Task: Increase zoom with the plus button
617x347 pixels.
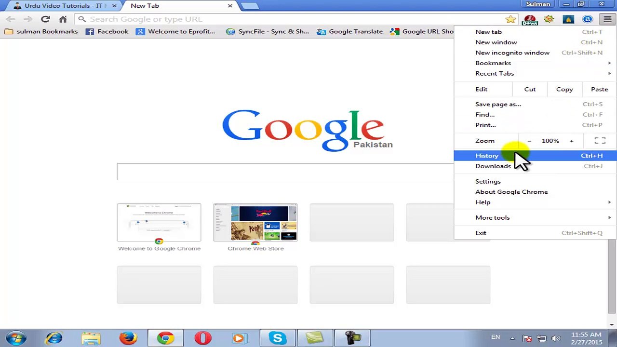Action: pyautogui.click(x=572, y=141)
